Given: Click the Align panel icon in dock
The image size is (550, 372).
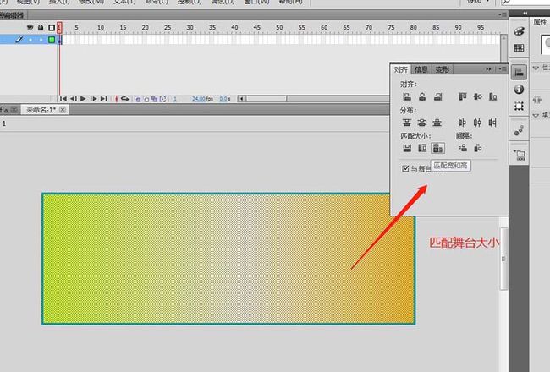Looking at the screenshot, I should click(519, 73).
